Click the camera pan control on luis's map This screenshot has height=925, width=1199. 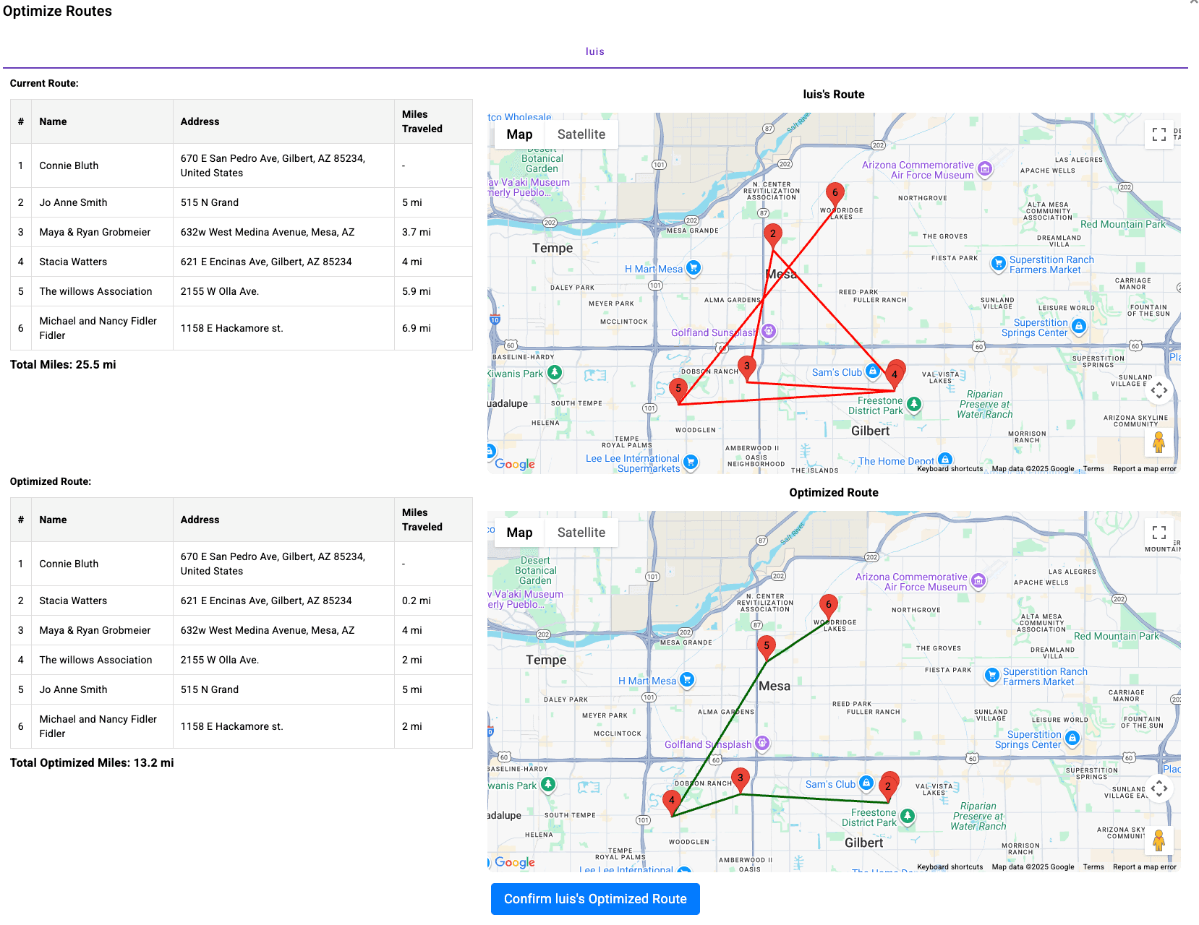pos(1159,390)
